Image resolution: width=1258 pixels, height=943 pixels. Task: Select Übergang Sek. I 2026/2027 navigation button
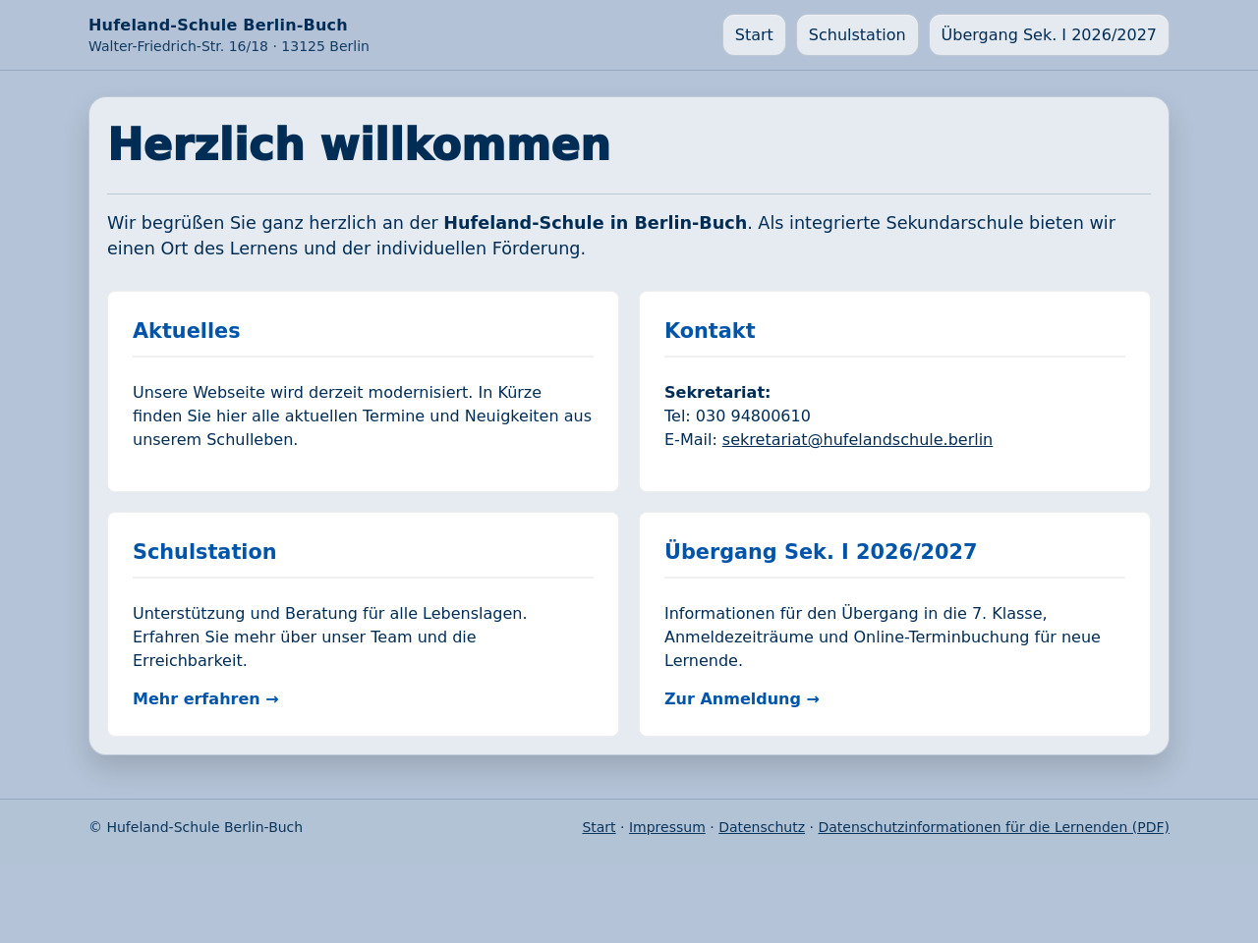coord(1049,35)
